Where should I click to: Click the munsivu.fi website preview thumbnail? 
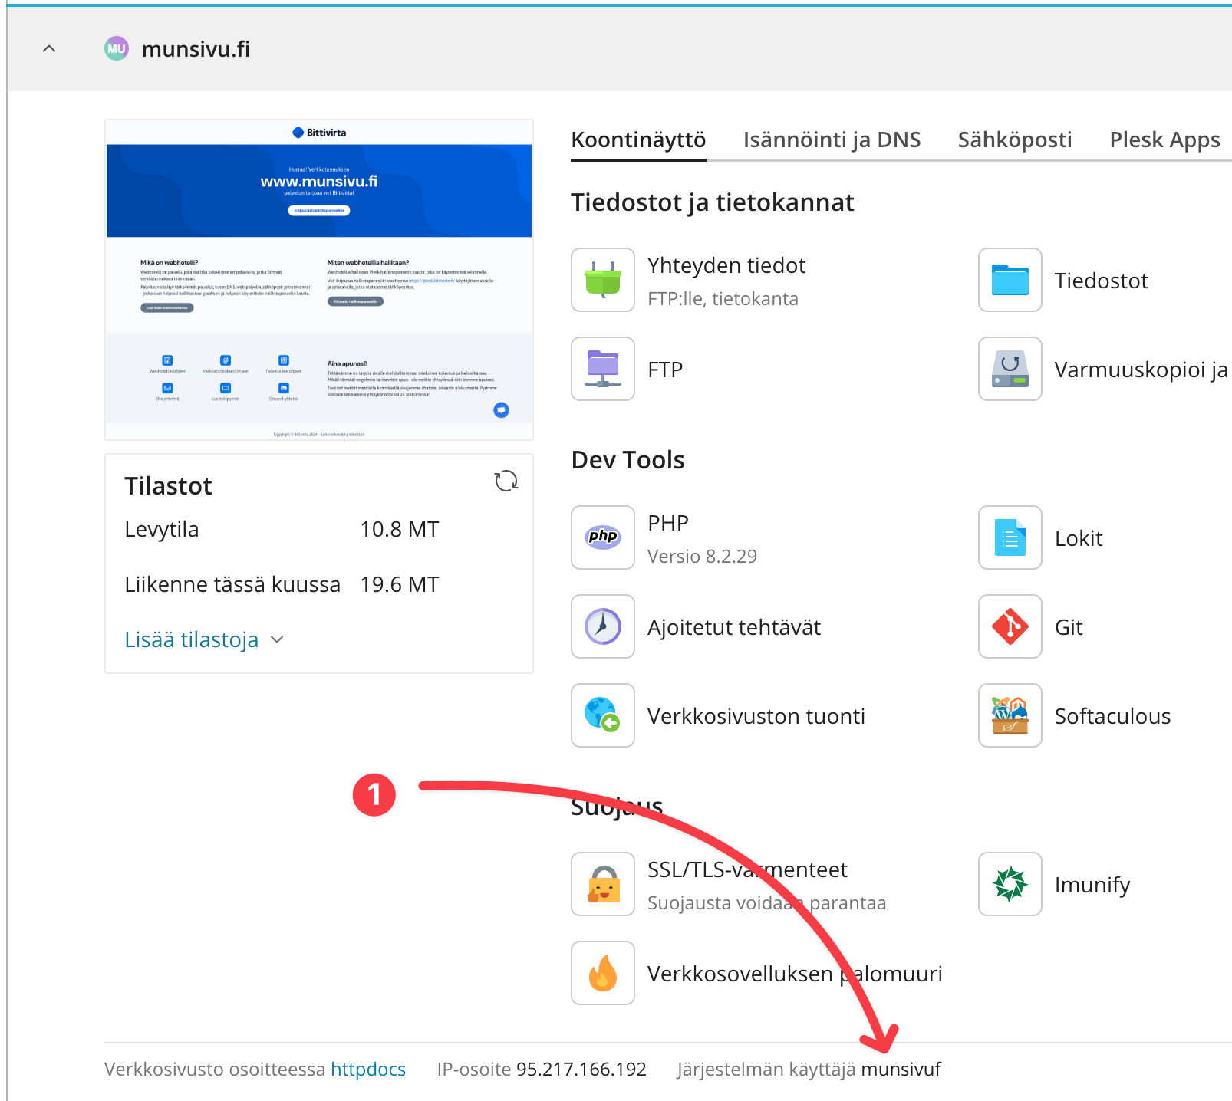[x=319, y=280]
